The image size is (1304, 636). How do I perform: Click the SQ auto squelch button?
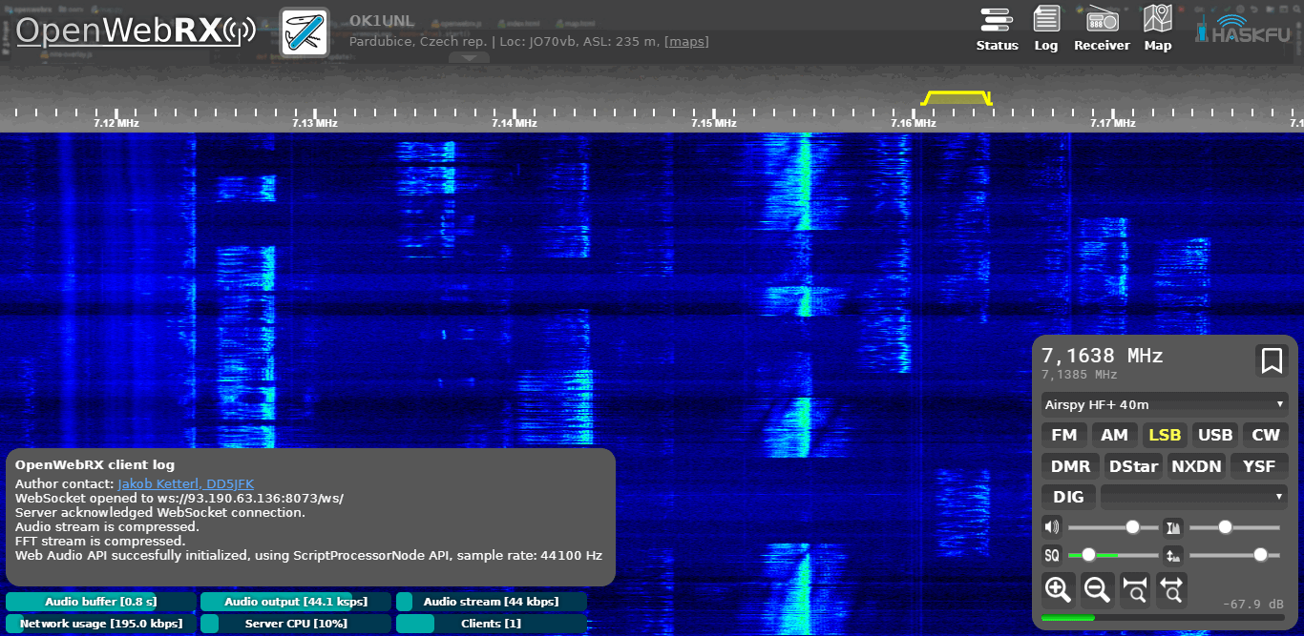pyautogui.click(x=1052, y=555)
